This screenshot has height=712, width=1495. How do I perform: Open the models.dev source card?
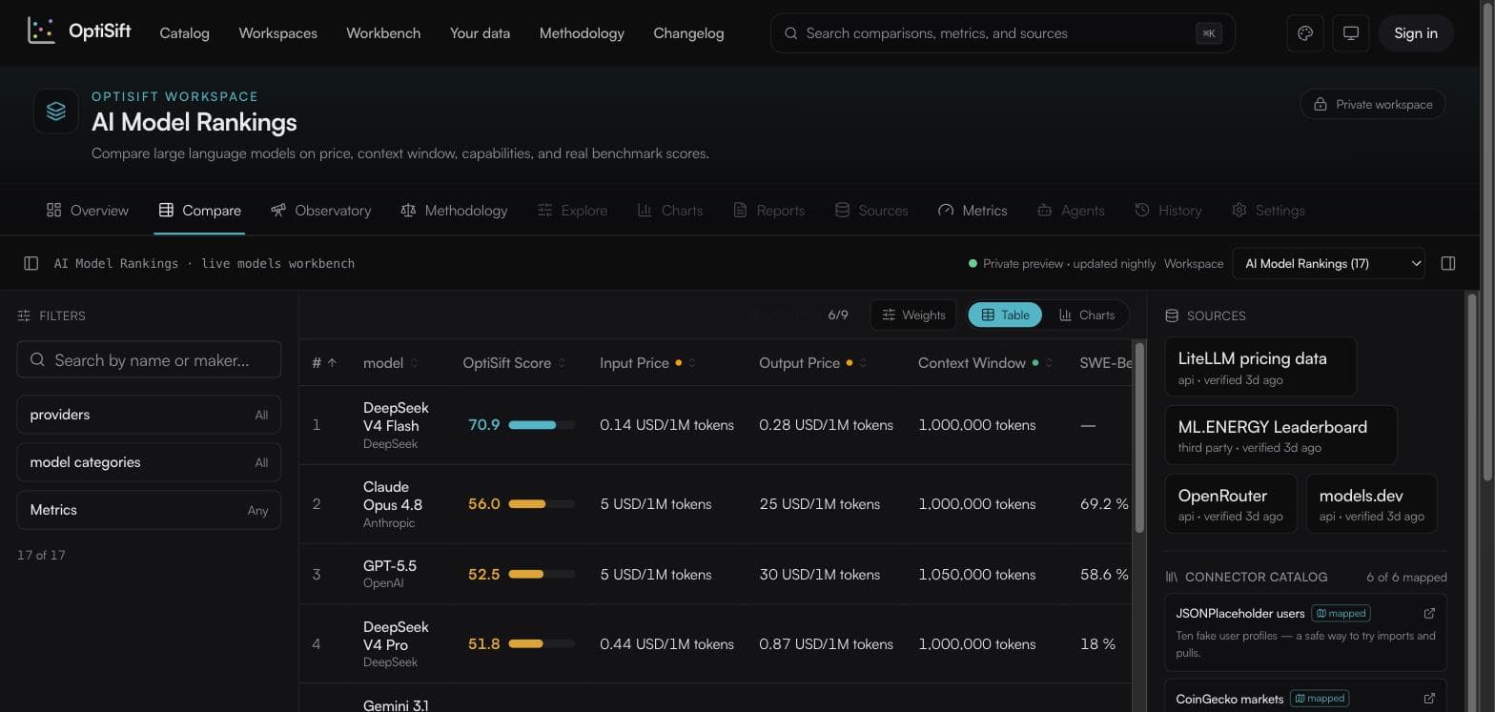1371,504
